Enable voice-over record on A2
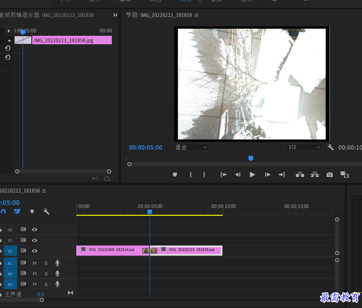Viewport: 362px width, 308px height. [x=57, y=274]
